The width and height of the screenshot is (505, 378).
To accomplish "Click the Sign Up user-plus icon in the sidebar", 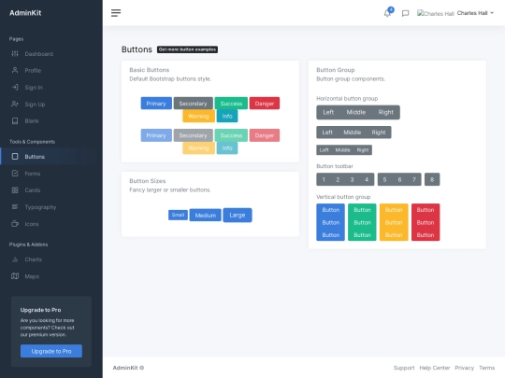I will (15, 104).
